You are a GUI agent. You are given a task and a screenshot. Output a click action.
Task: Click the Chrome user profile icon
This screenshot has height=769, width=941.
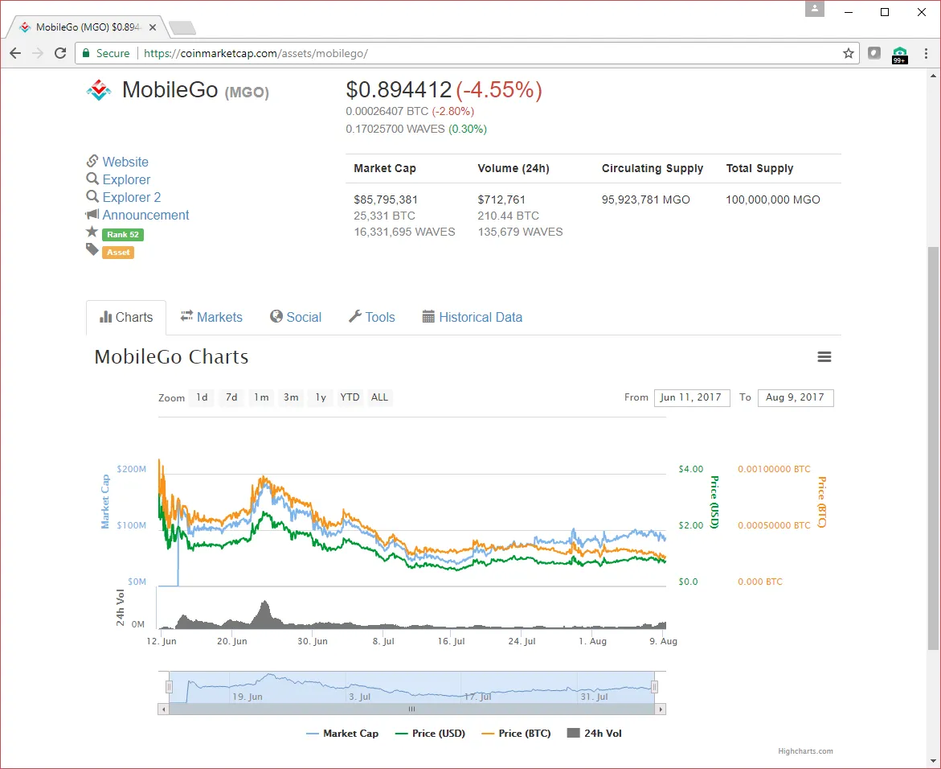click(814, 8)
